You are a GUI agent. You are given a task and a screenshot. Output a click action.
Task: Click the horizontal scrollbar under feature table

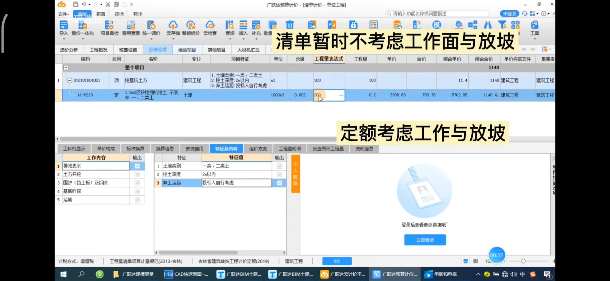198,252
